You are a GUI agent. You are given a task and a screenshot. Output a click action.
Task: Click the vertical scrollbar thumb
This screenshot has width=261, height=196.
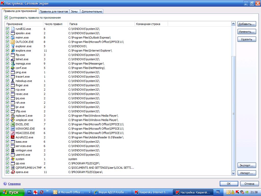[x=233, y=114]
